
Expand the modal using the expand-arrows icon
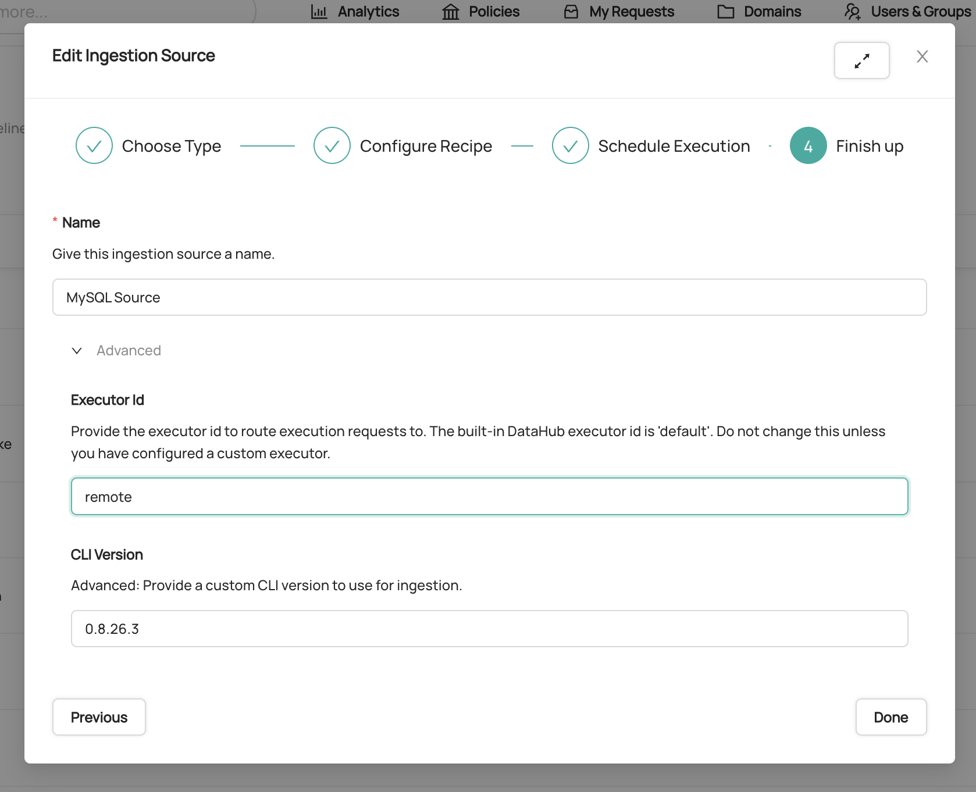(x=861, y=60)
